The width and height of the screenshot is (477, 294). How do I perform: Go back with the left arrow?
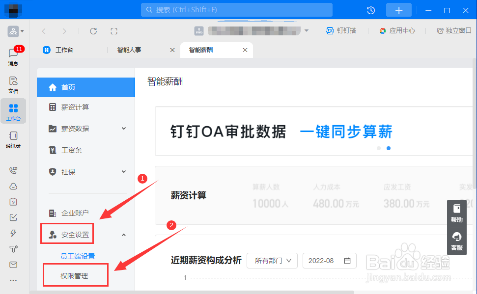[x=44, y=31]
